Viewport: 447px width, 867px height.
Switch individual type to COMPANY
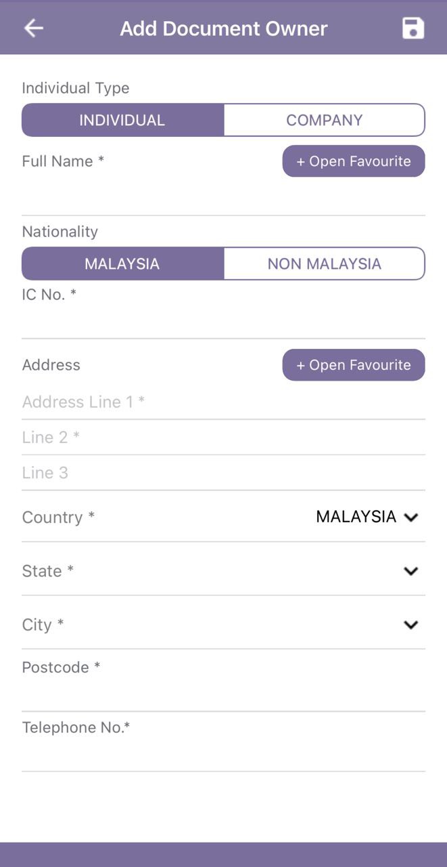[x=325, y=120]
